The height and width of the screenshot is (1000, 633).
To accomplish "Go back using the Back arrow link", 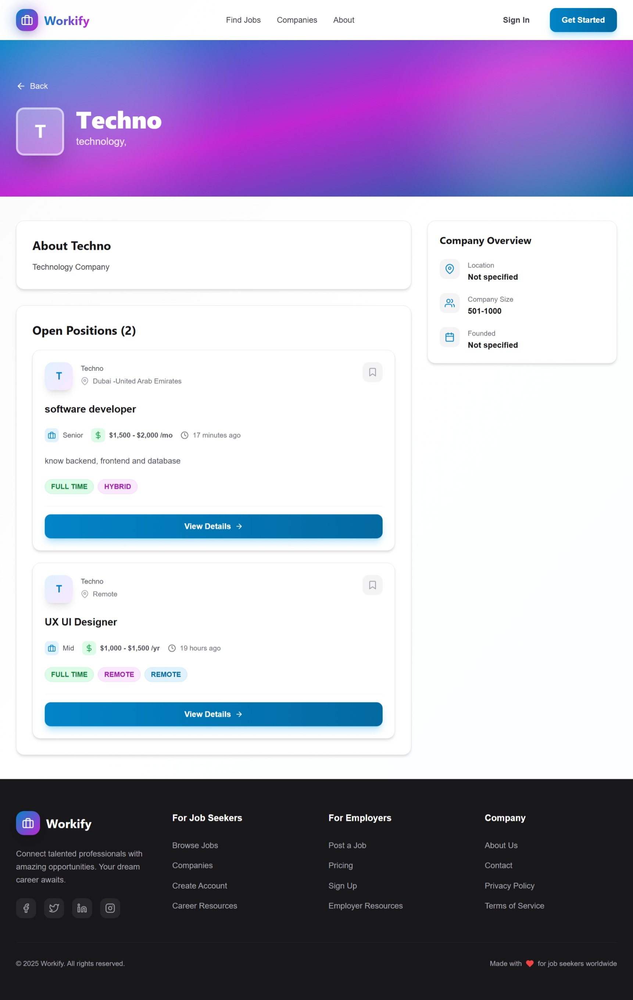I will click(x=32, y=86).
